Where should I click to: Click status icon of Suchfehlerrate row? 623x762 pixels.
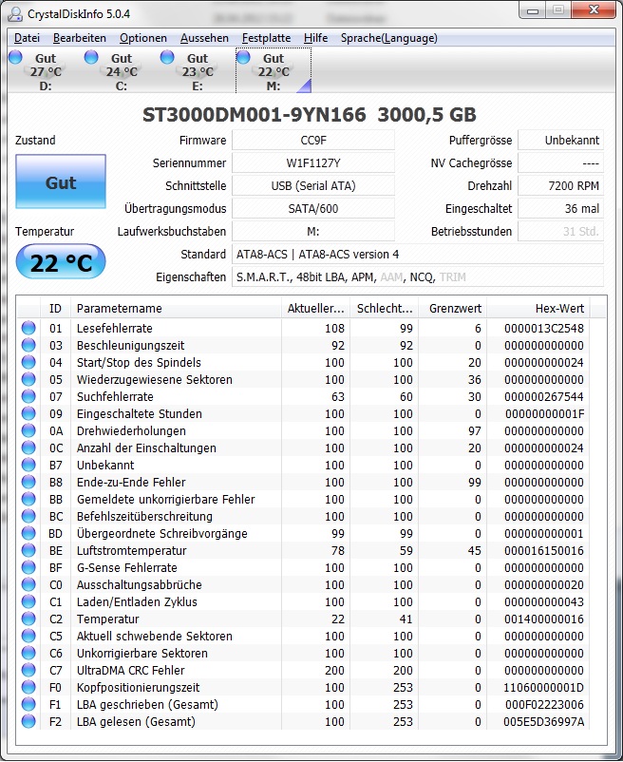(28, 396)
